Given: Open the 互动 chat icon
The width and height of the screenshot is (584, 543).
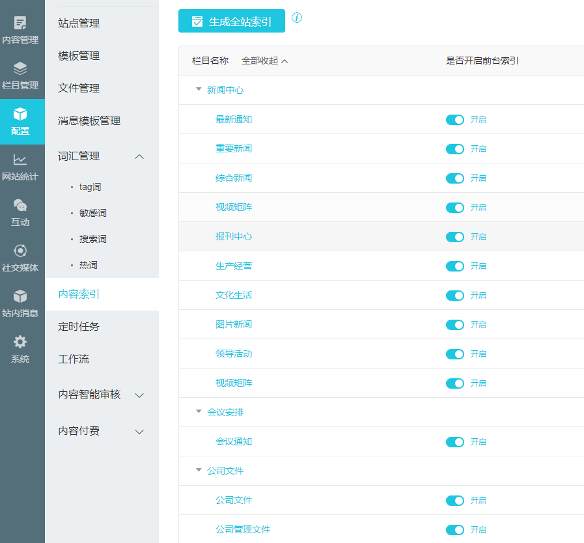Looking at the screenshot, I should [20, 206].
